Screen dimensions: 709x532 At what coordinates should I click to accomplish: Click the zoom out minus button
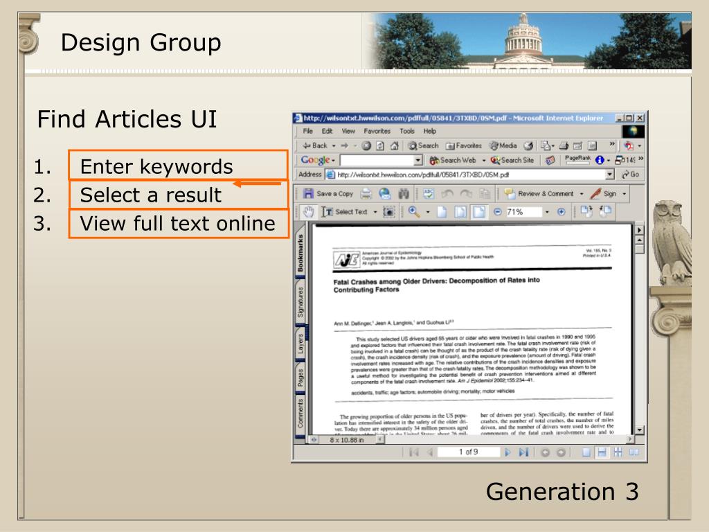click(x=497, y=211)
